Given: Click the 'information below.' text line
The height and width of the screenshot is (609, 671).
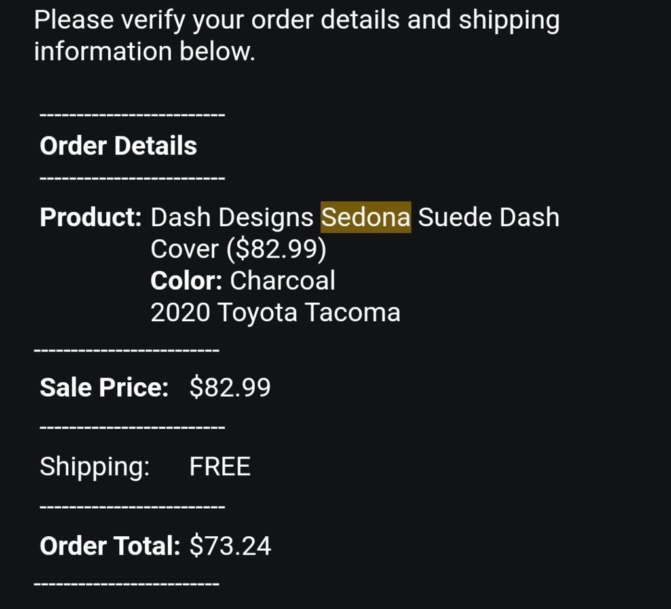Looking at the screenshot, I should (x=144, y=51).
